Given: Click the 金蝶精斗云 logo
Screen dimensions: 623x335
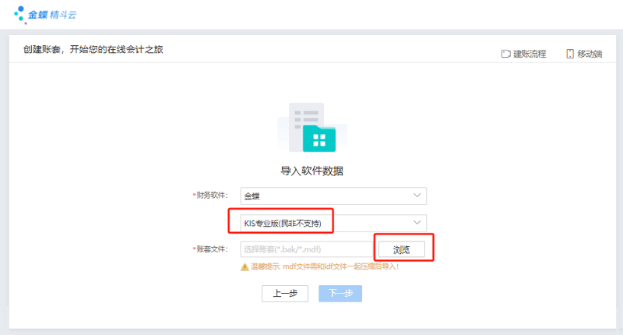Looking at the screenshot, I should pos(45,15).
